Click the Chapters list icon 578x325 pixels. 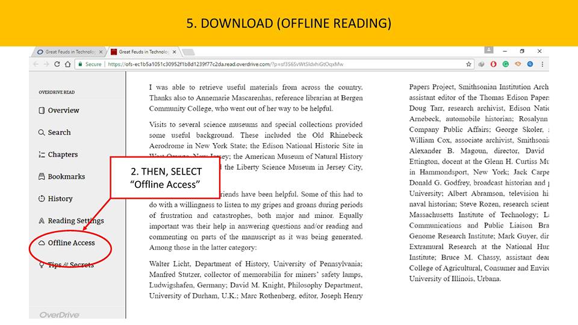(42, 155)
